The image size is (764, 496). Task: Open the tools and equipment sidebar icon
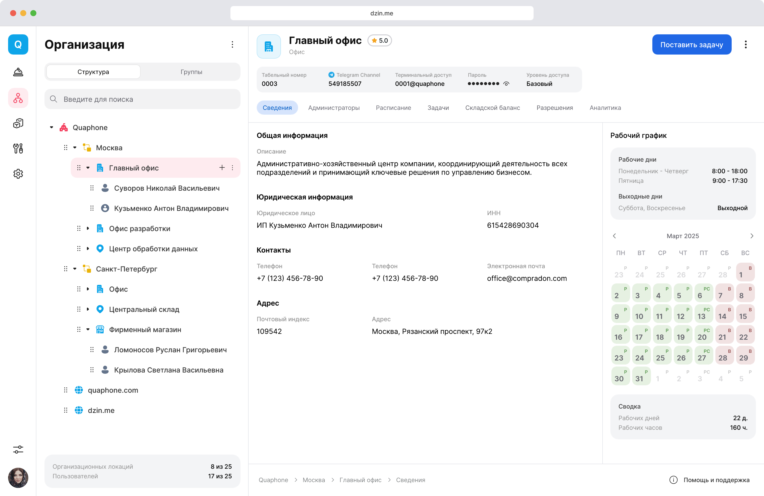pos(18,148)
